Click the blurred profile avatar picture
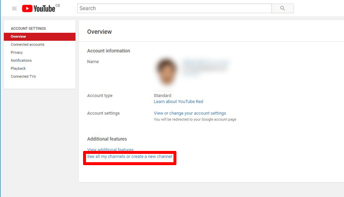The width and height of the screenshot is (344, 197). point(167,72)
